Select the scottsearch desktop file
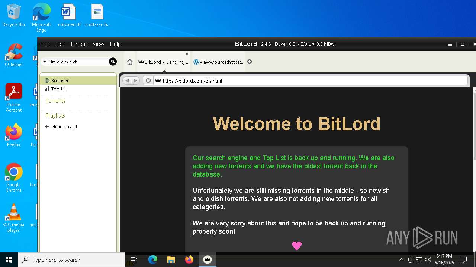This screenshot has height=267, width=476. click(97, 16)
